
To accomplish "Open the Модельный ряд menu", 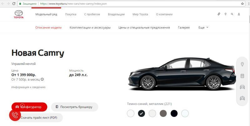I will (46, 14).
